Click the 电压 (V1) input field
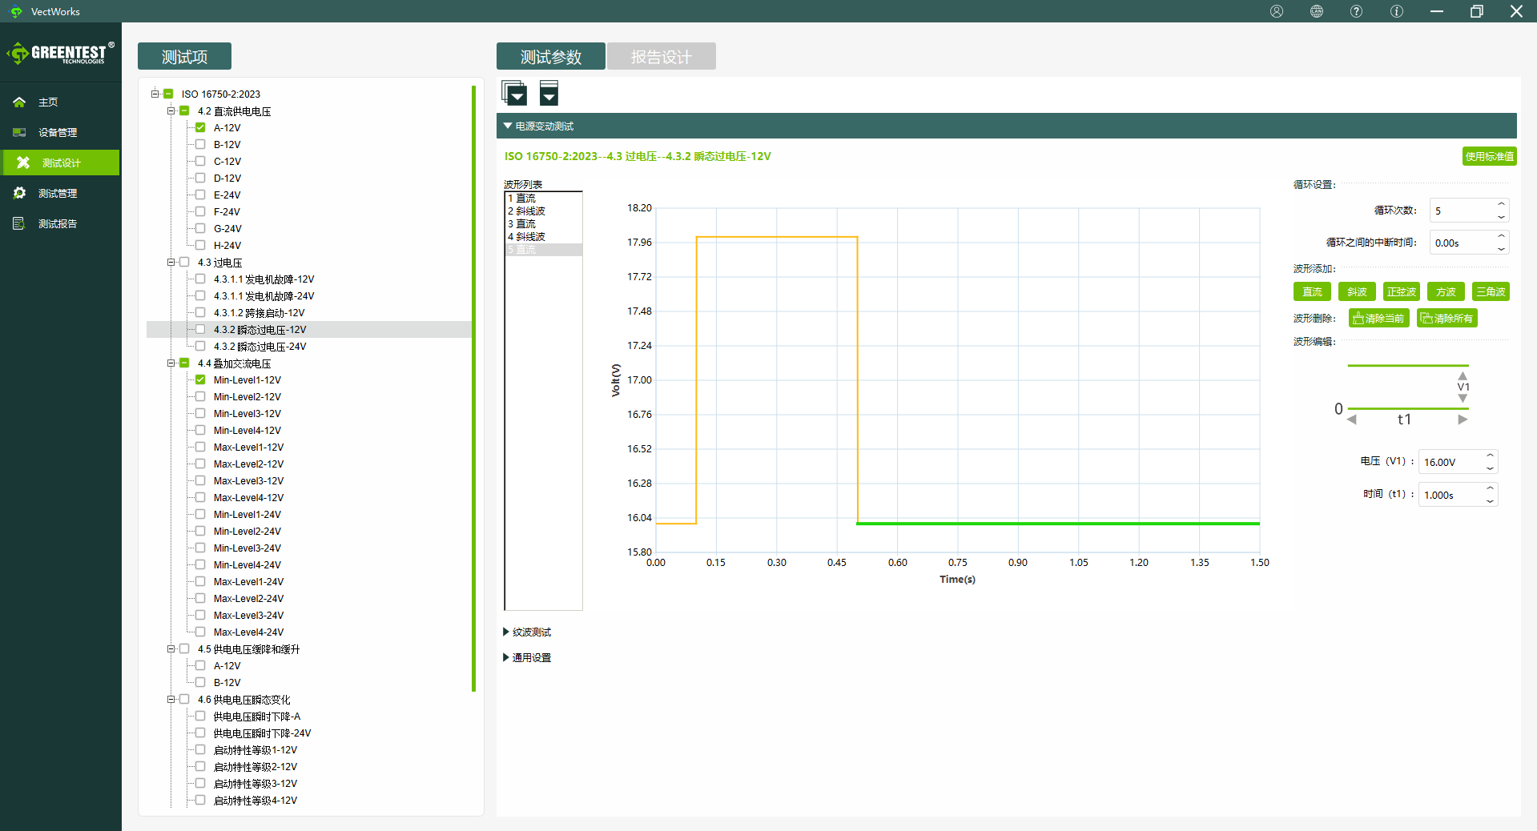The height and width of the screenshot is (831, 1537). point(1450,463)
